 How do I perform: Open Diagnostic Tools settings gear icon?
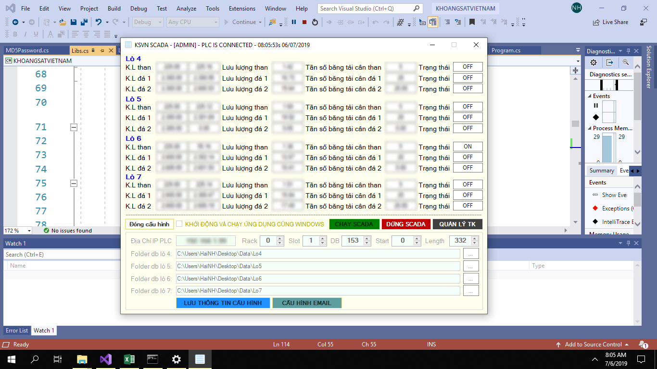point(594,62)
